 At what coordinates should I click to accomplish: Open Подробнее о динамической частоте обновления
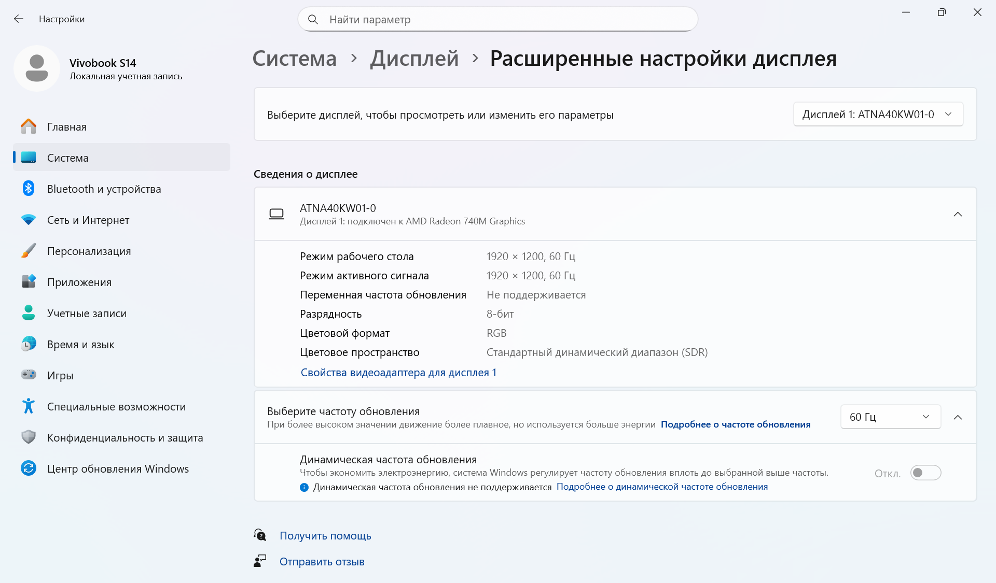coord(662,487)
